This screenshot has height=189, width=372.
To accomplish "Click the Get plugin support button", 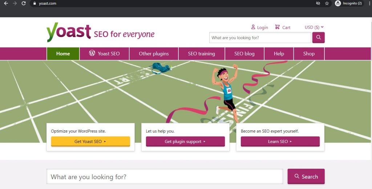I will (x=185, y=142).
